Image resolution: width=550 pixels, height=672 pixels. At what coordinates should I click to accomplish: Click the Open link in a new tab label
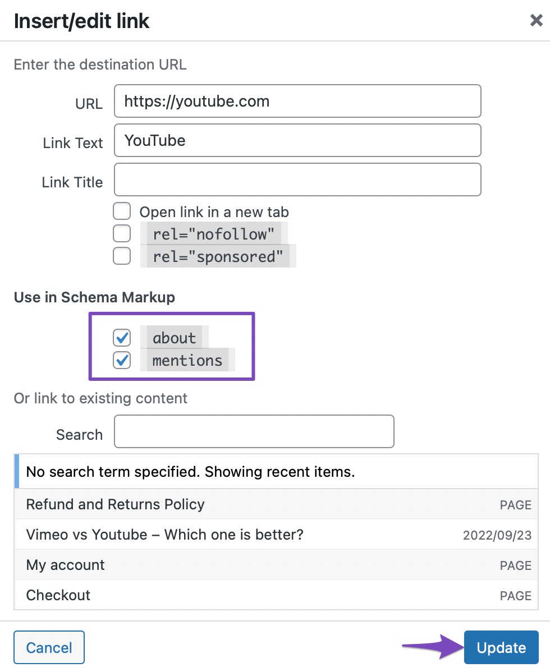click(214, 211)
